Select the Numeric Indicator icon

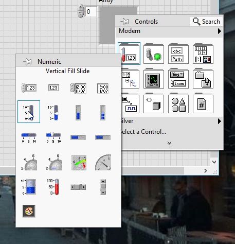[53, 88]
